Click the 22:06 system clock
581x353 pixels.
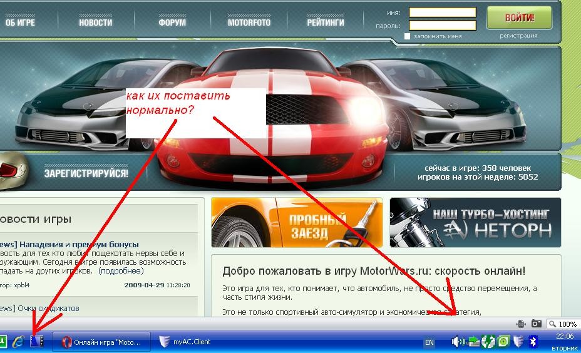565,337
